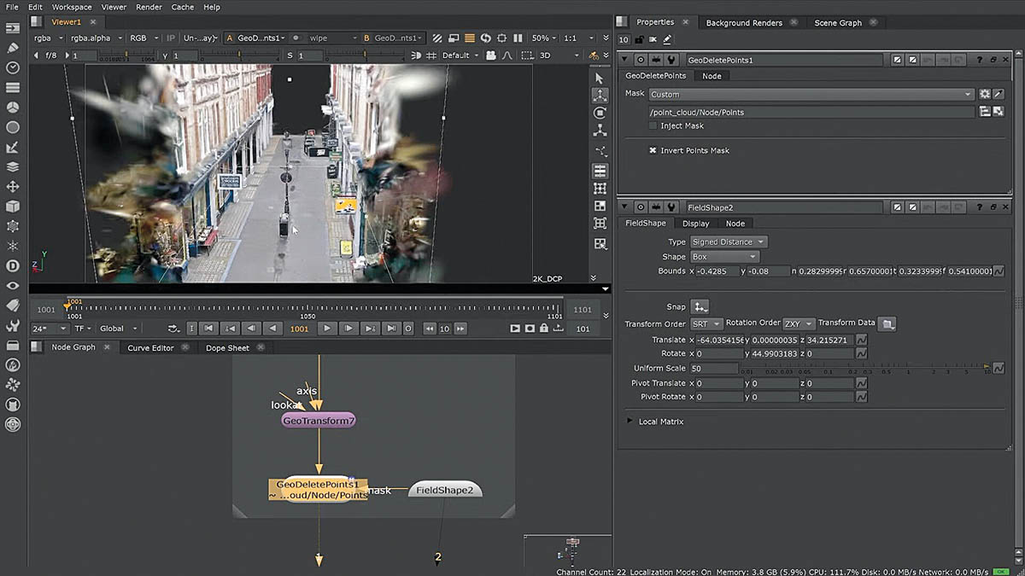Open the Scene Graph tab
This screenshot has height=576, width=1025.
tap(838, 23)
